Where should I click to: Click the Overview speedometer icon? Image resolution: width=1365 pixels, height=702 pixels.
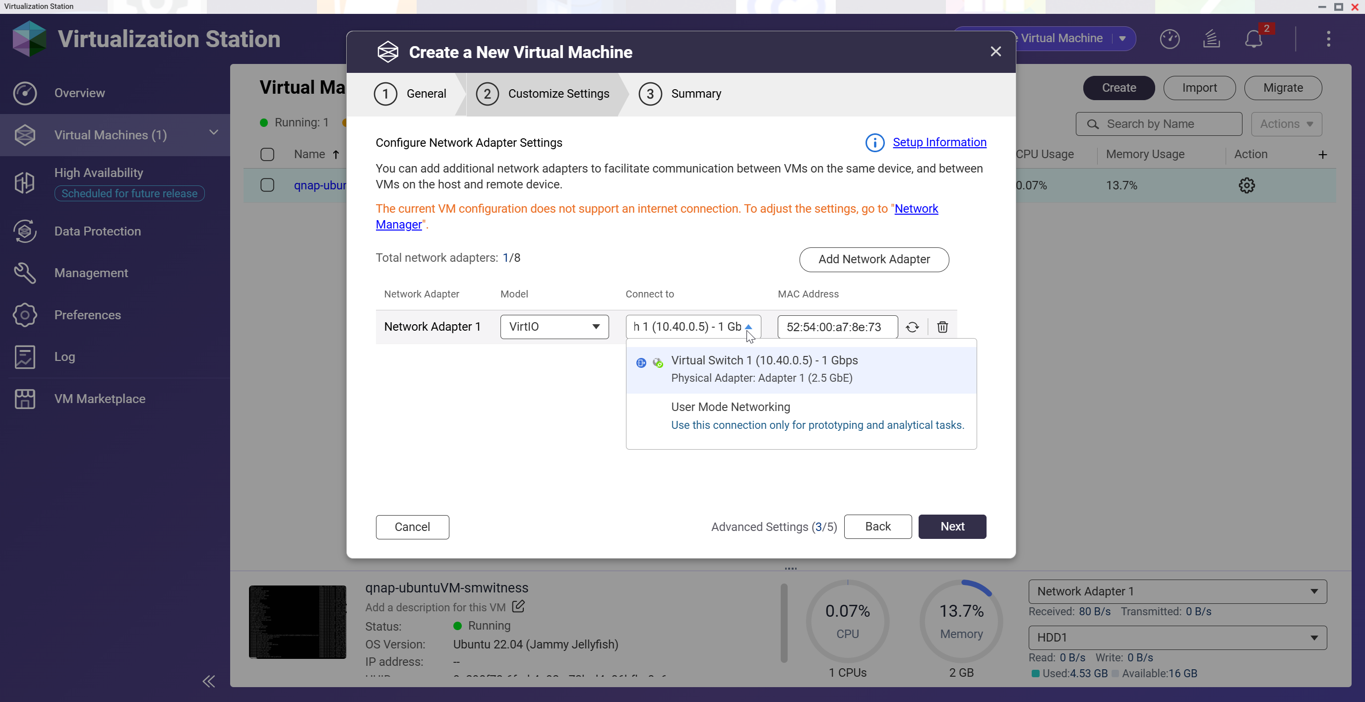click(x=25, y=93)
